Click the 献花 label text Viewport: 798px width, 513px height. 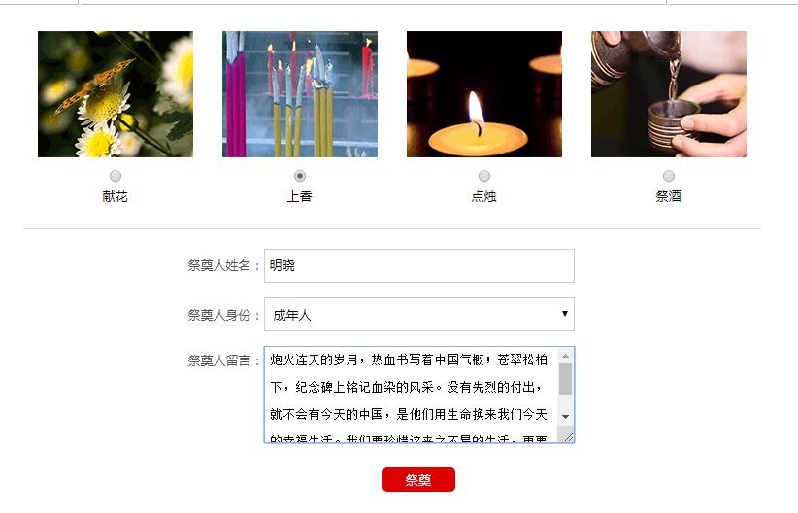[x=115, y=196]
